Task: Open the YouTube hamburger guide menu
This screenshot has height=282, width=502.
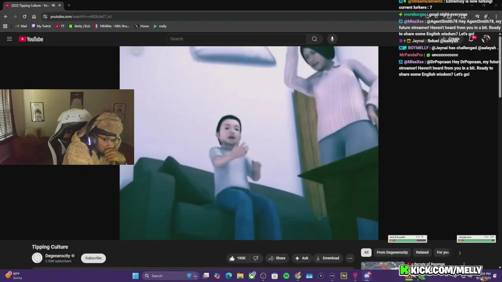Action: coord(9,39)
